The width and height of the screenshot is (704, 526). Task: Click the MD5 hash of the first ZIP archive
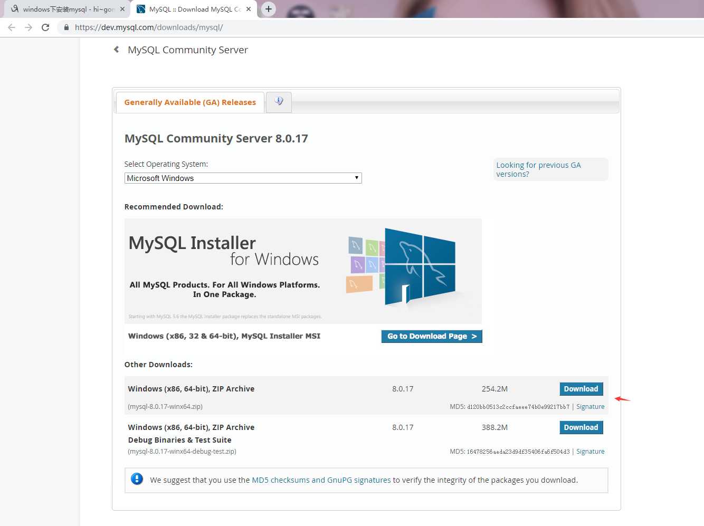518,407
